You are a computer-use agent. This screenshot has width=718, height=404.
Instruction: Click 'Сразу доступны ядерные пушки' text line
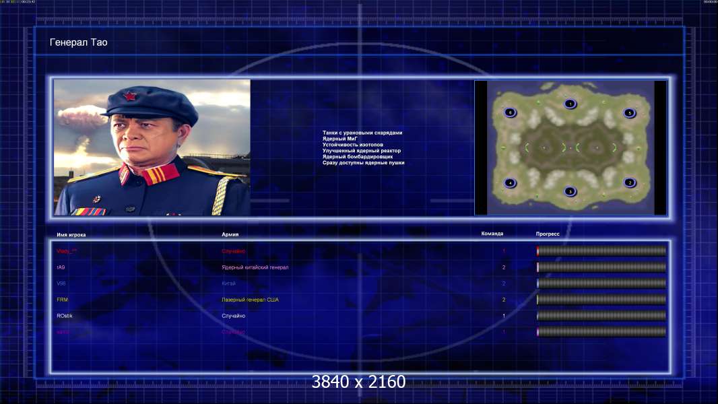click(x=363, y=162)
